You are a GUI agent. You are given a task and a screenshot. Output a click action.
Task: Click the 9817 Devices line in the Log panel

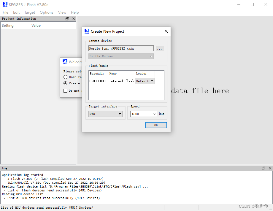click(x=52, y=198)
